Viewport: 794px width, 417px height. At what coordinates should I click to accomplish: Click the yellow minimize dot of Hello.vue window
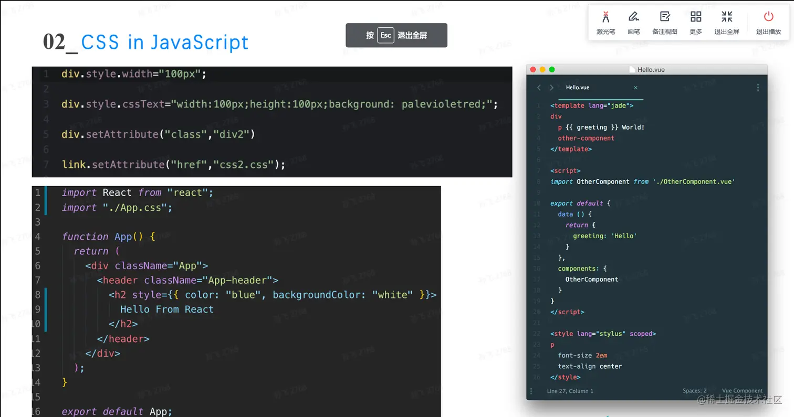[x=542, y=69]
